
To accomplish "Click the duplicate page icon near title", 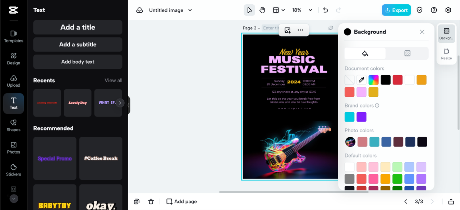I will click(331, 28).
